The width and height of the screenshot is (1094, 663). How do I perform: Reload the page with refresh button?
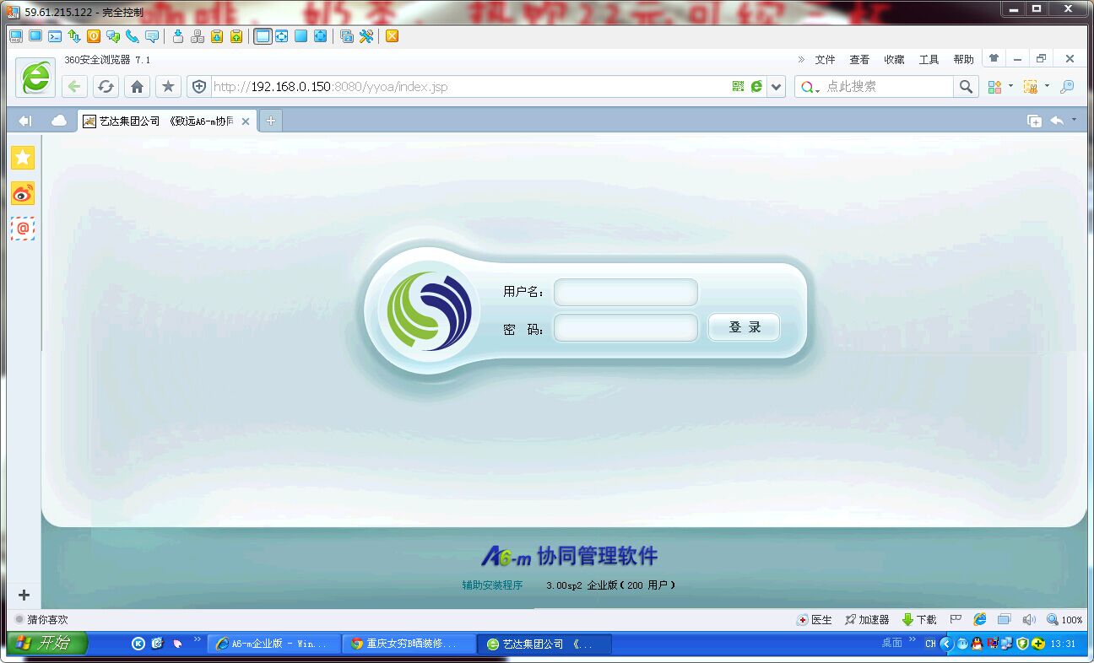(106, 86)
